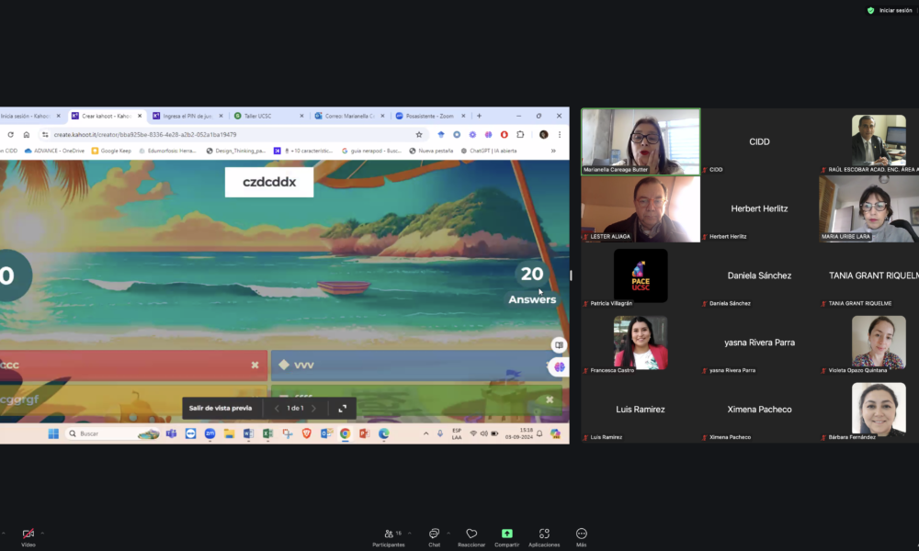This screenshot has width=919, height=551.
Task: Select the yellow answer cggrgf
Action: pyautogui.click(x=133, y=399)
